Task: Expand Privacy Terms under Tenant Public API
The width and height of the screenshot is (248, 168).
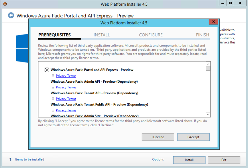Action: [x=53, y=110]
